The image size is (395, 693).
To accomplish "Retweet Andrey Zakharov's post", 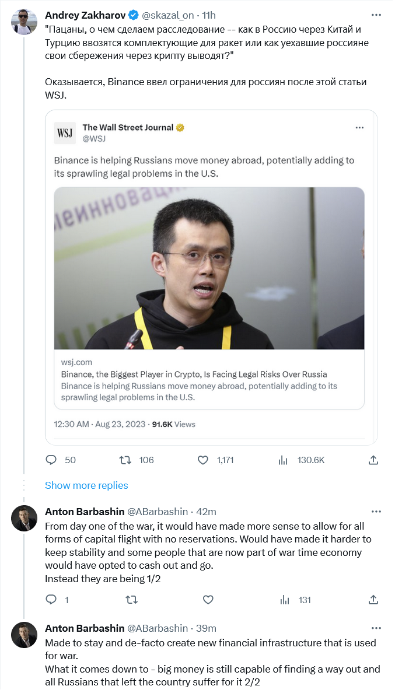I will [x=125, y=460].
